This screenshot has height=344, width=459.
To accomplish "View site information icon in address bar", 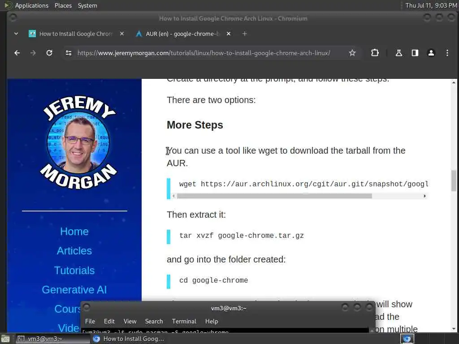I will 69,53.
